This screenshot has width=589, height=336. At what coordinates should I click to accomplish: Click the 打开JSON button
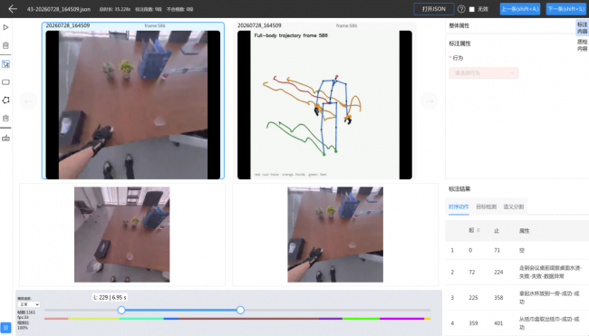[433, 9]
